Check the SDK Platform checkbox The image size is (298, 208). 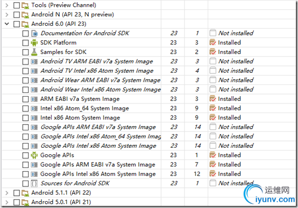[x=25, y=43]
